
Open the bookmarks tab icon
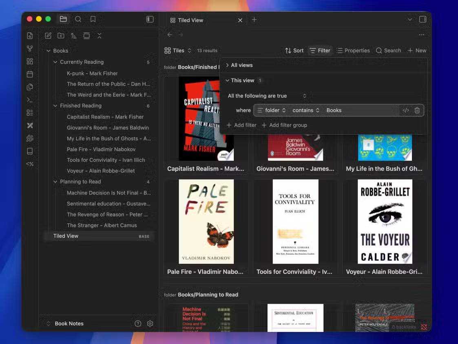pos(93,19)
